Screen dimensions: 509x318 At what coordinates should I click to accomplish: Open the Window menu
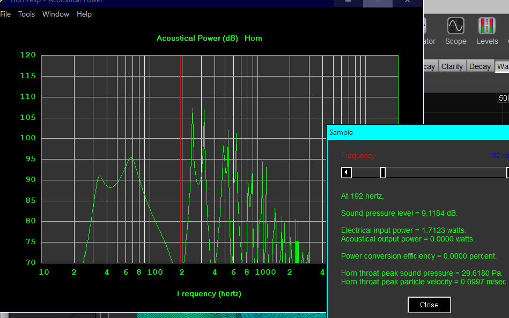pyautogui.click(x=55, y=14)
